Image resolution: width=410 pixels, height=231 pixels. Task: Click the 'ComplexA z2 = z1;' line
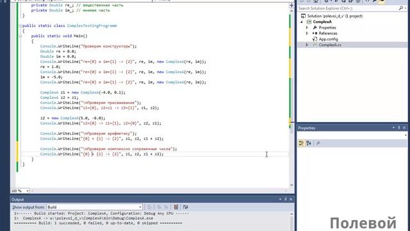[x=59, y=98]
